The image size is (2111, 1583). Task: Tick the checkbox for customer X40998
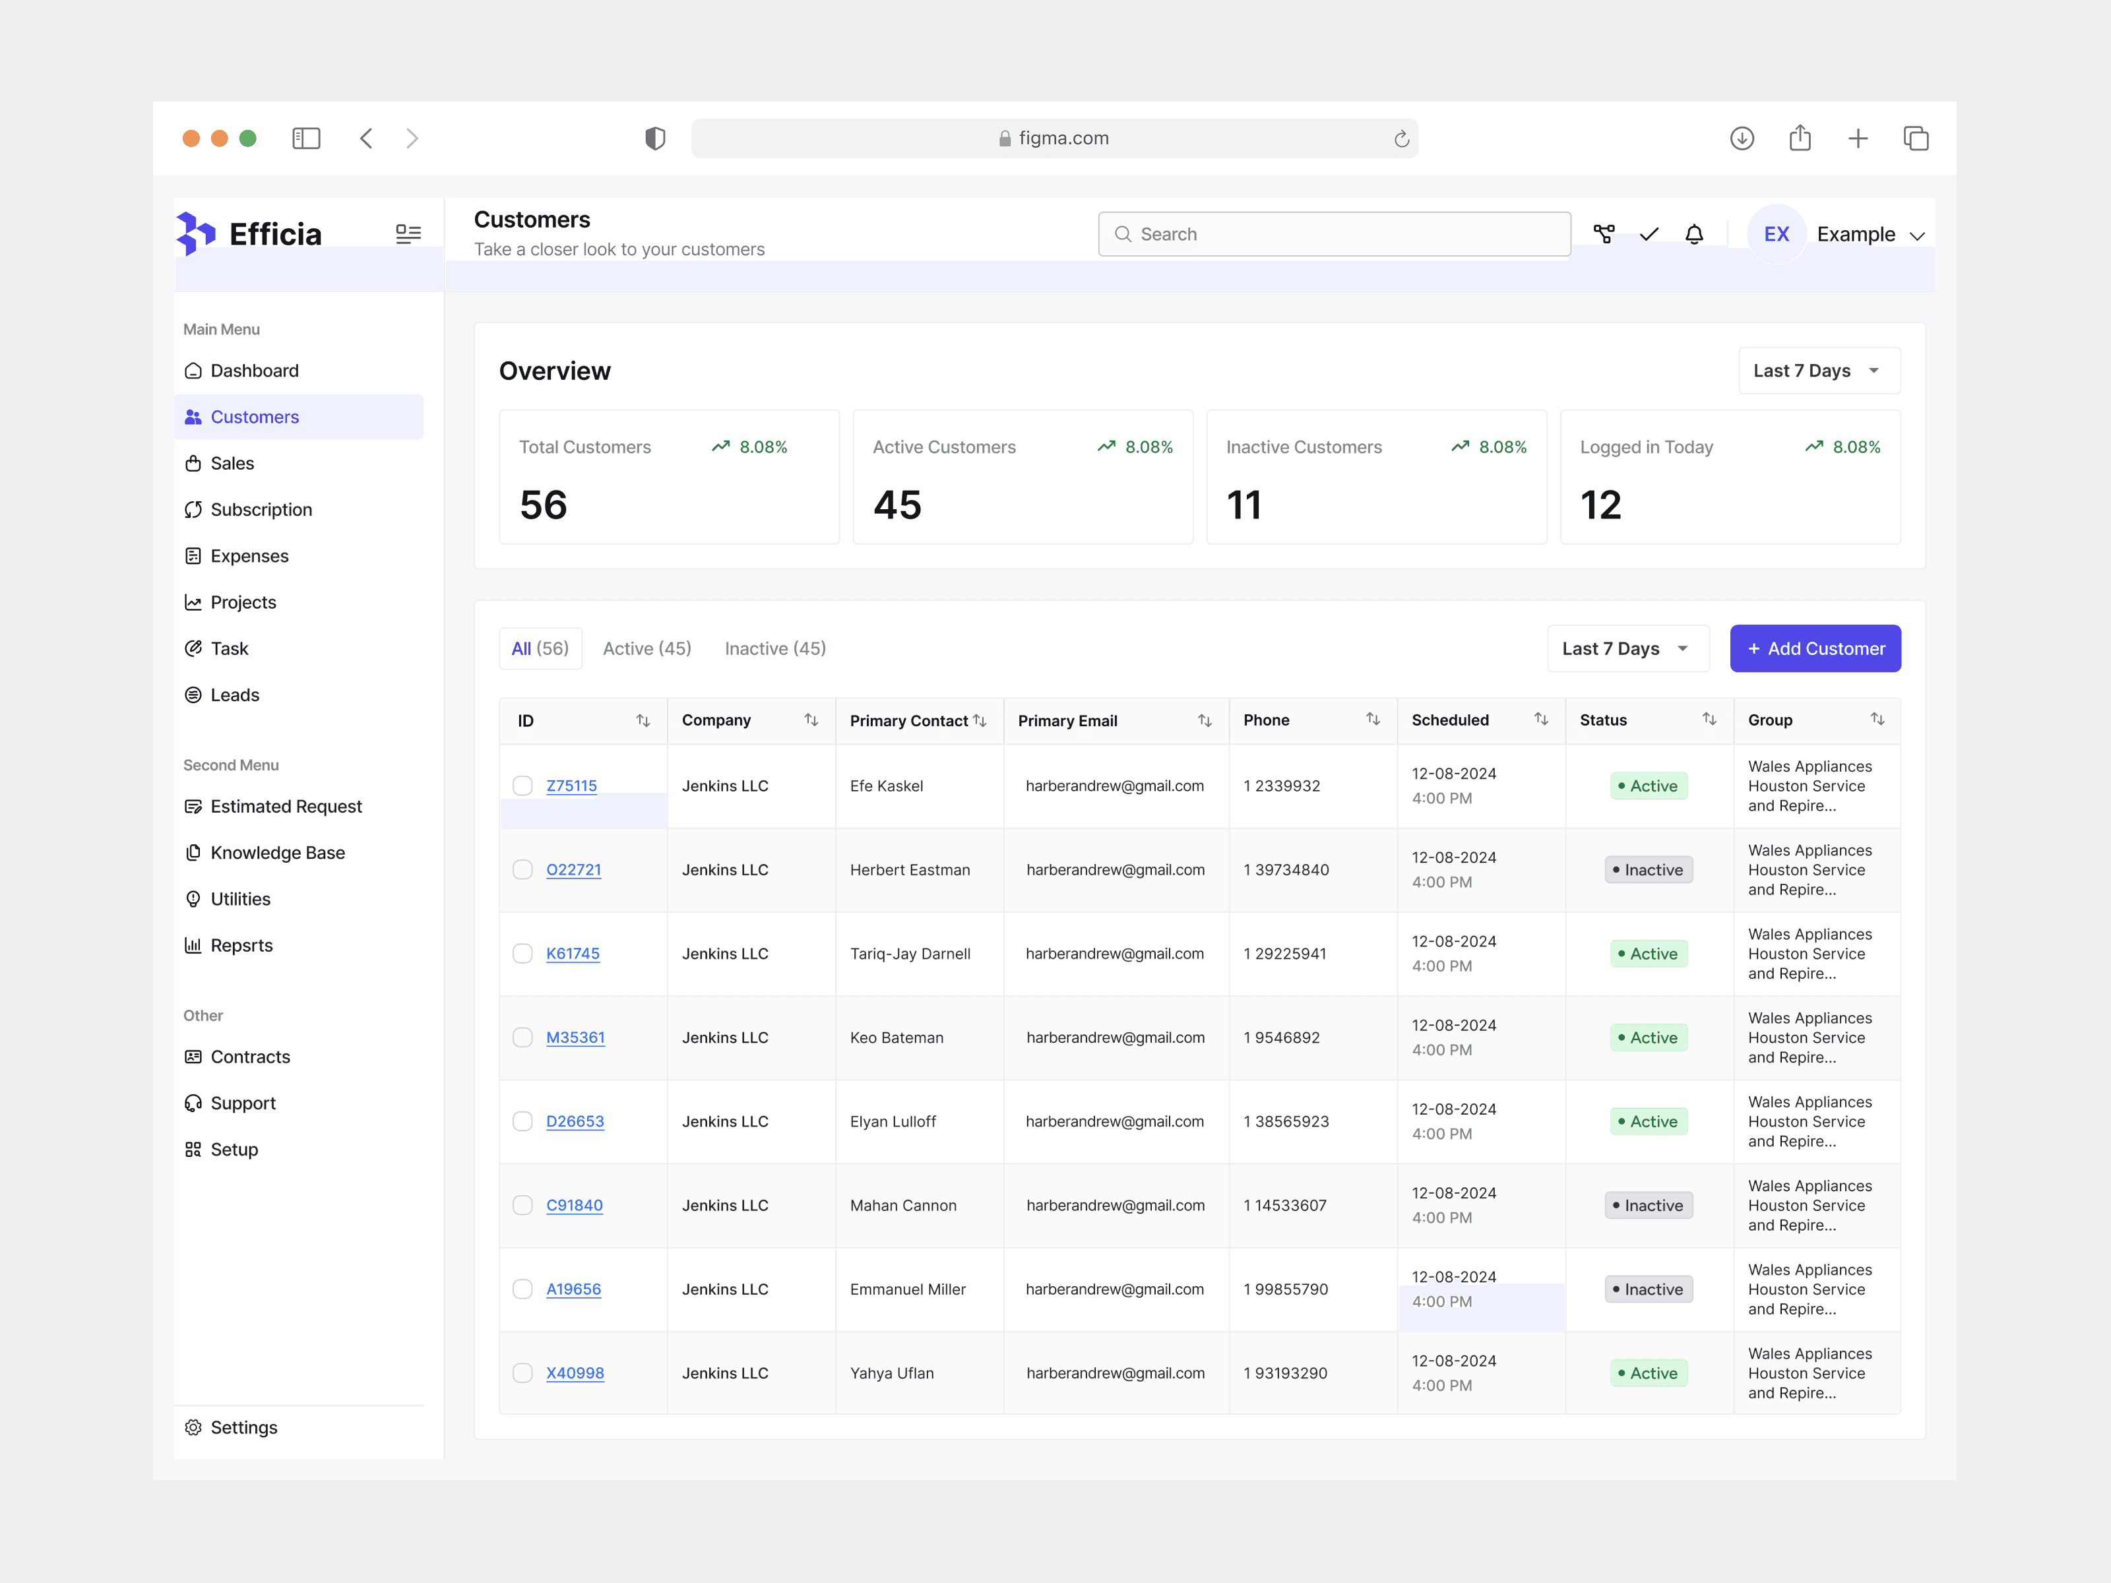point(522,1373)
